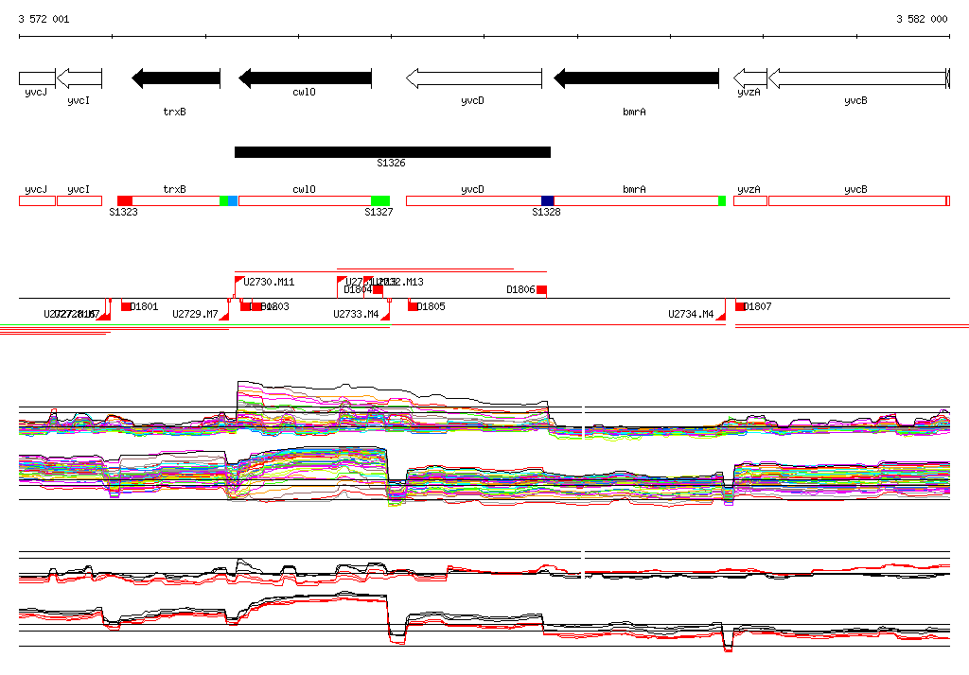Screen dimensions: 969x675
Task: Click the red S1323 segment block
Action: (125, 200)
